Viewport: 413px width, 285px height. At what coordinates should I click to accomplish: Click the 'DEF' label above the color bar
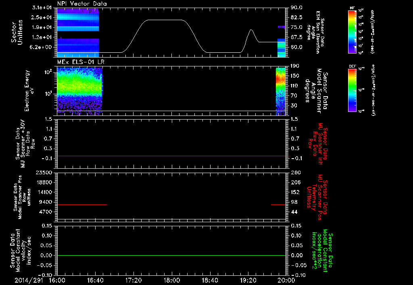tap(352, 66)
